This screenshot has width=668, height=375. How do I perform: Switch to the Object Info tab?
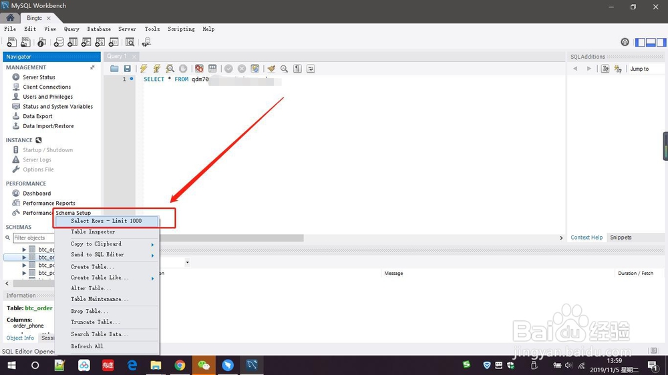20,338
